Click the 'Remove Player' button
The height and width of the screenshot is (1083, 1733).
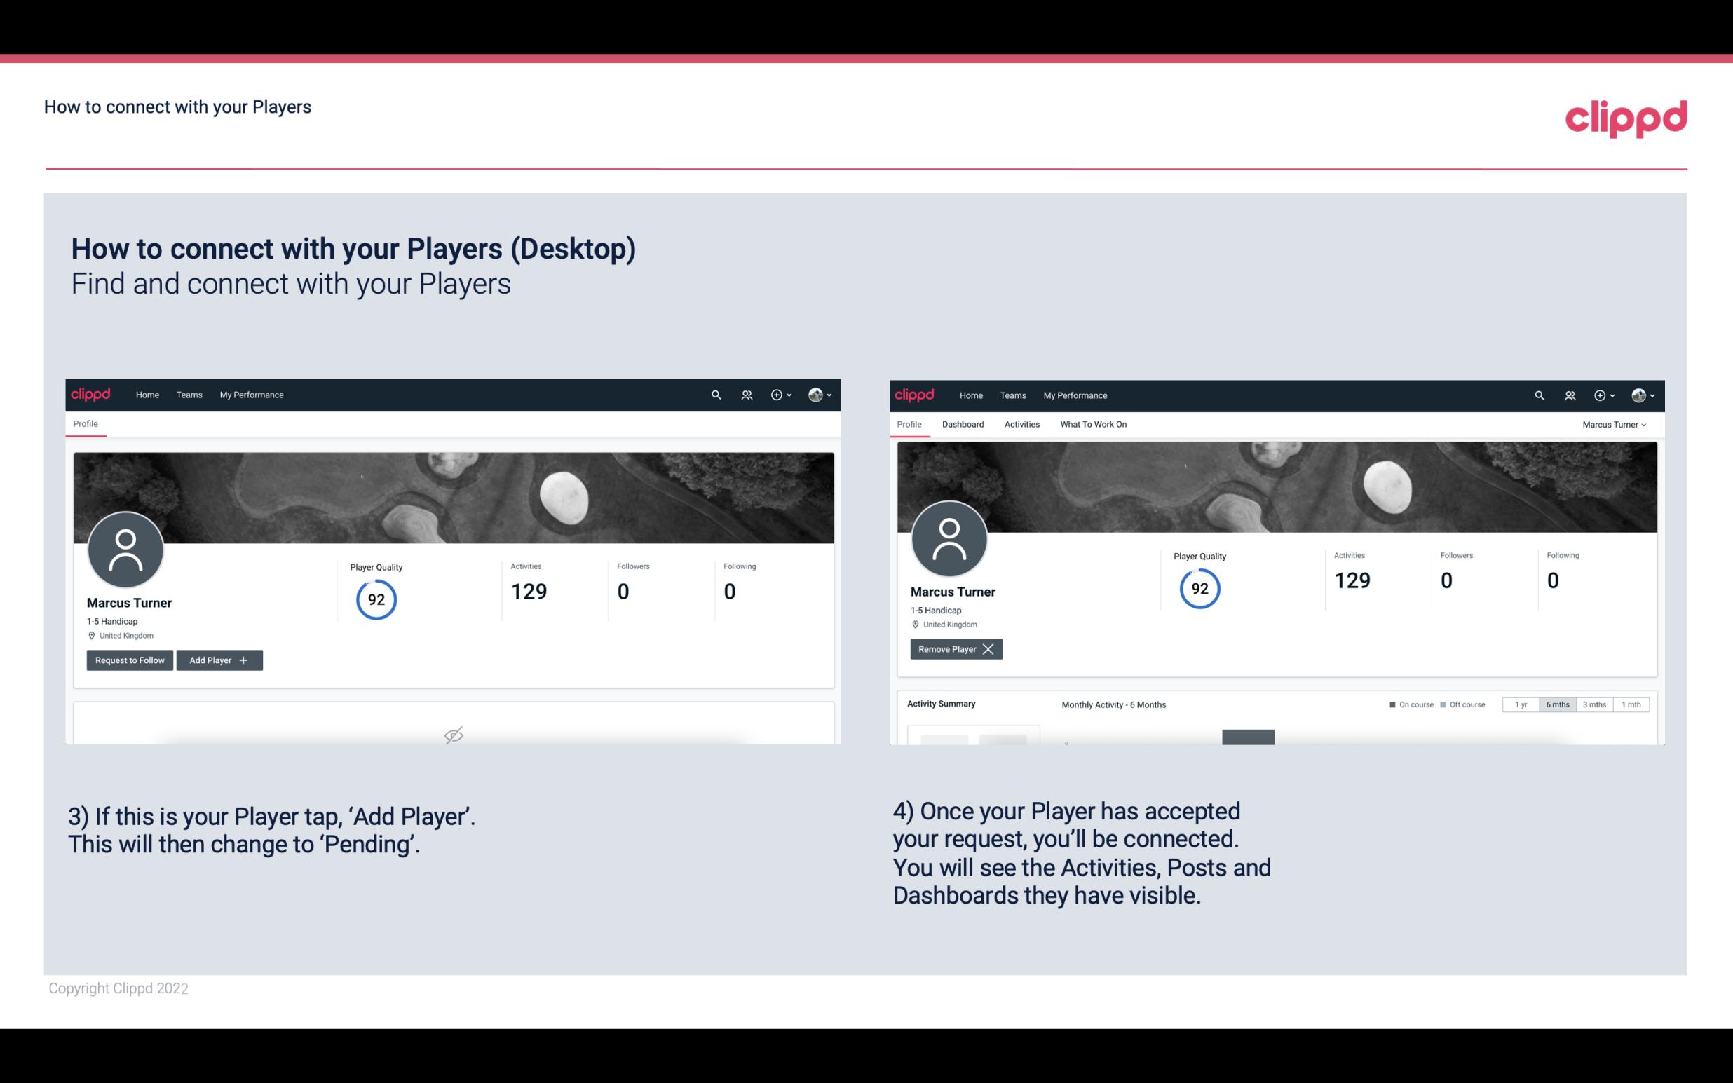[954, 649]
